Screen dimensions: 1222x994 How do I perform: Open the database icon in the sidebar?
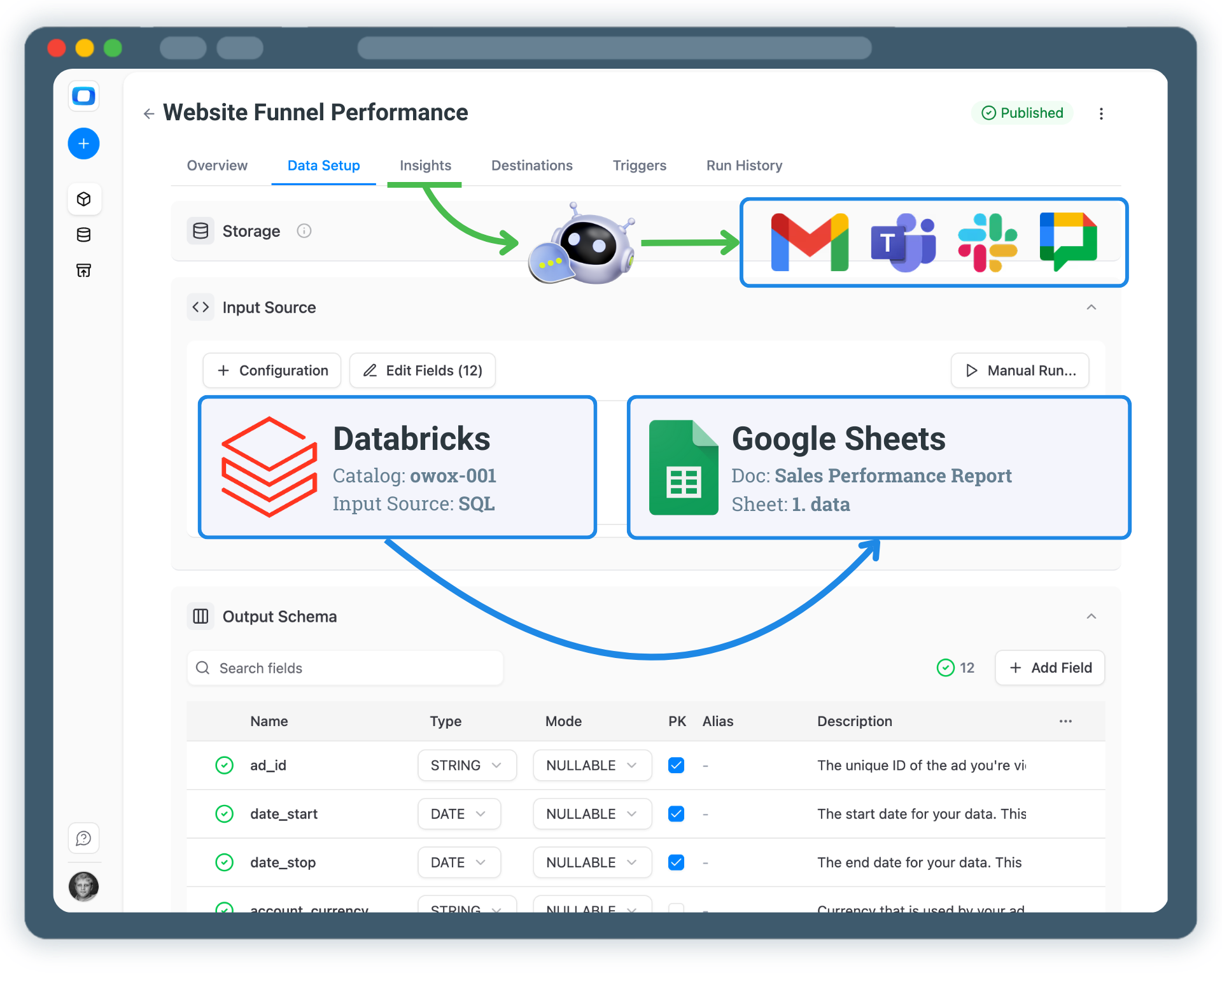tap(83, 234)
